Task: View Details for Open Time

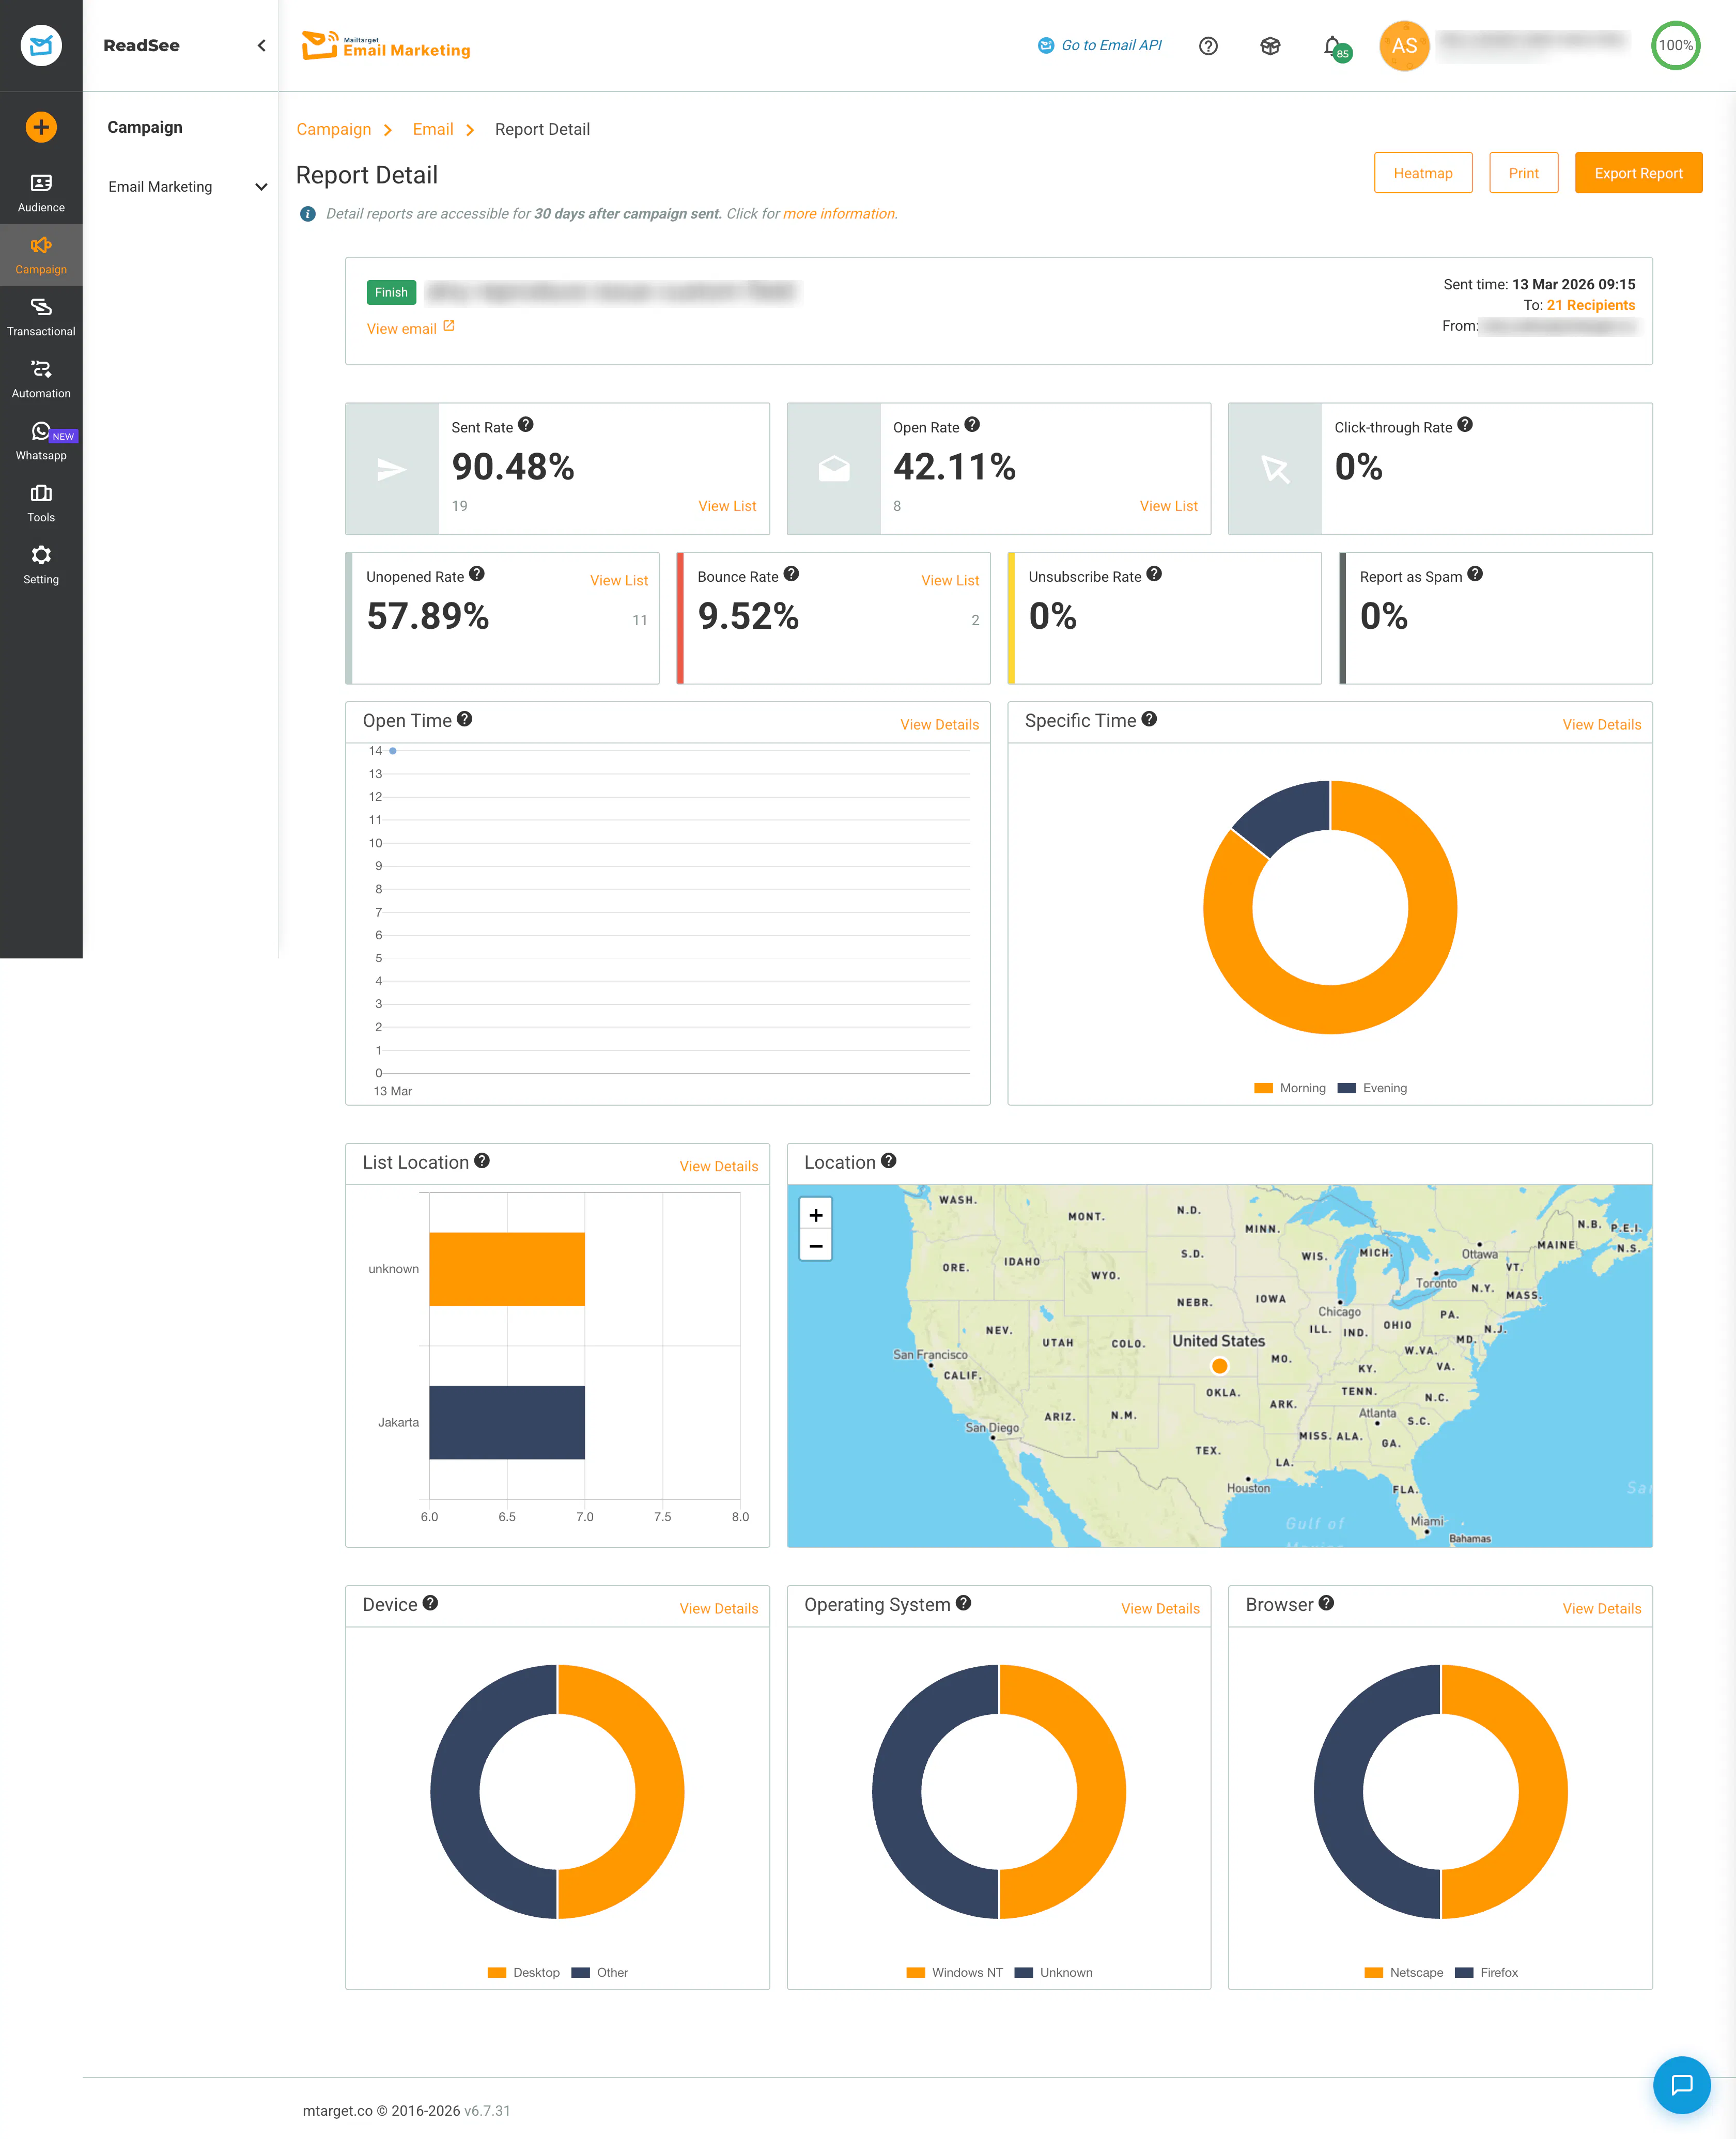Action: coord(939,725)
